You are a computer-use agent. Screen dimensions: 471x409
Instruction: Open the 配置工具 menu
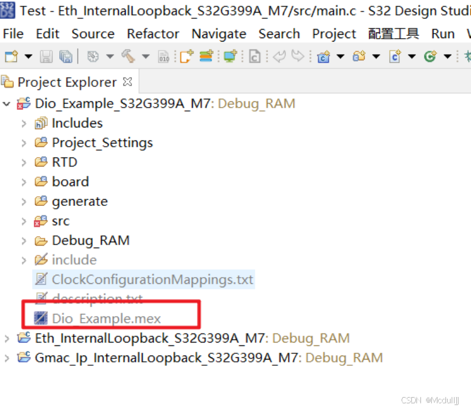pos(393,34)
